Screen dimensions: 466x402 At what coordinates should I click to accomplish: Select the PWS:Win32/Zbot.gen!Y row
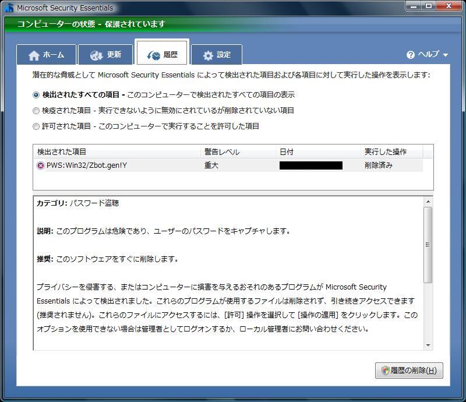tap(228, 165)
